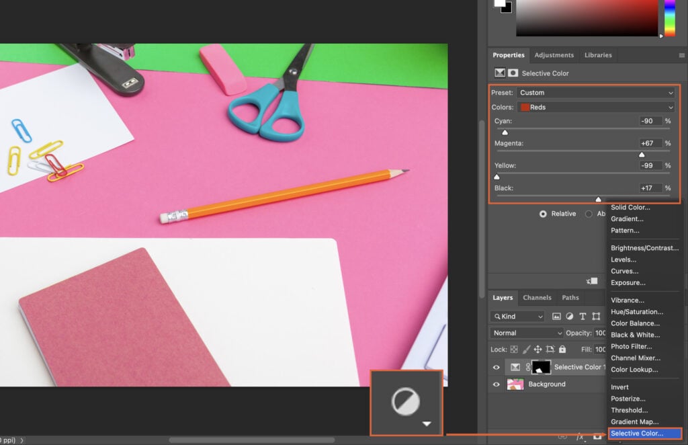
Task: Open the Normal blend mode dropdown
Action: (x=525, y=332)
